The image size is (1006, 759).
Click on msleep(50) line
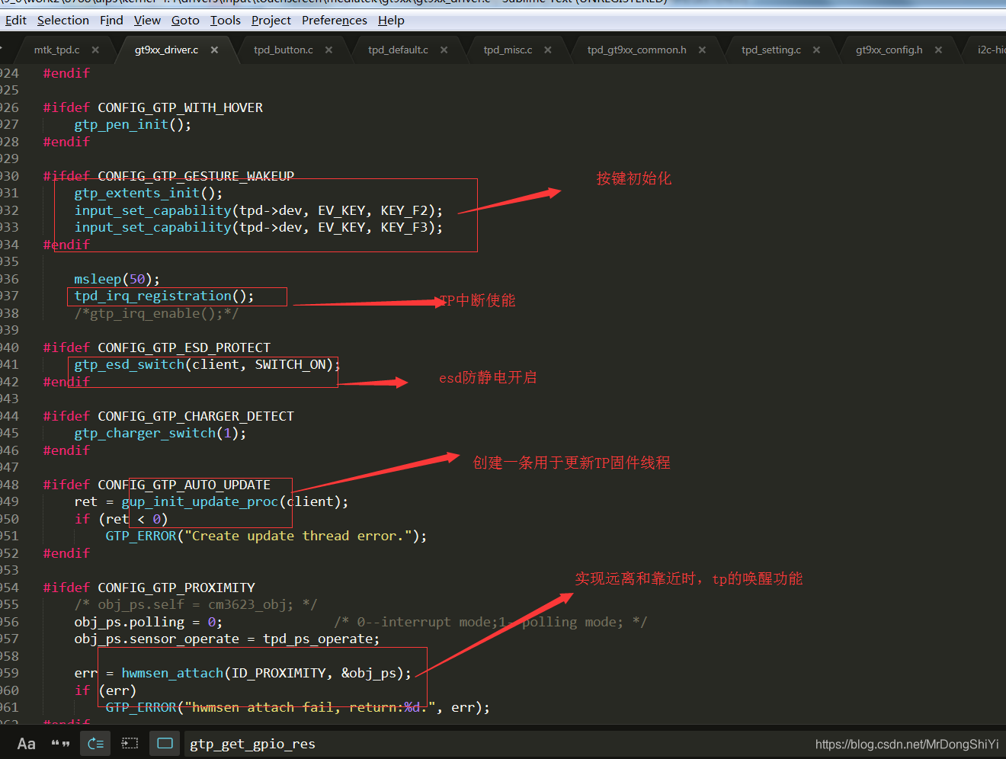click(x=117, y=279)
